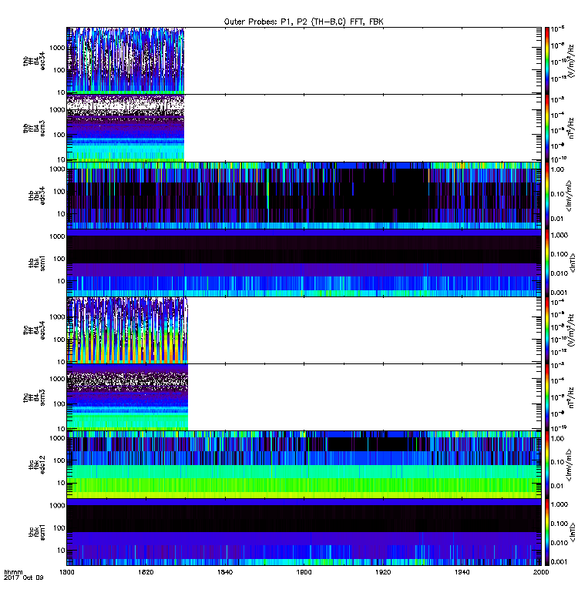
Task: Click the "1000" y-axis tick of thc fff scm3 panel
Action: 57,379
